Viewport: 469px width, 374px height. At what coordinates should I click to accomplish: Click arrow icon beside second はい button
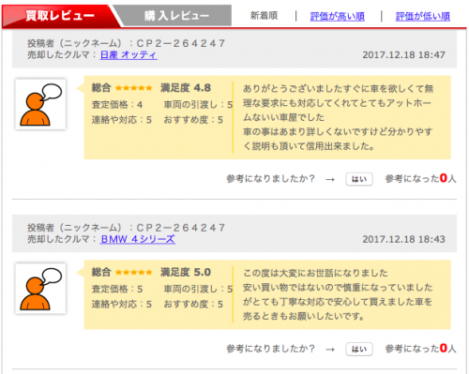pos(330,350)
